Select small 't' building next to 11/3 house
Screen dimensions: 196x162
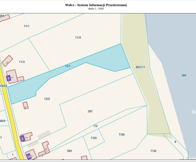pos(21,79)
